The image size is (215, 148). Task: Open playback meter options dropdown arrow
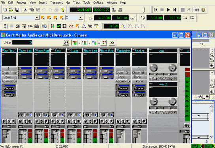point(89,43)
